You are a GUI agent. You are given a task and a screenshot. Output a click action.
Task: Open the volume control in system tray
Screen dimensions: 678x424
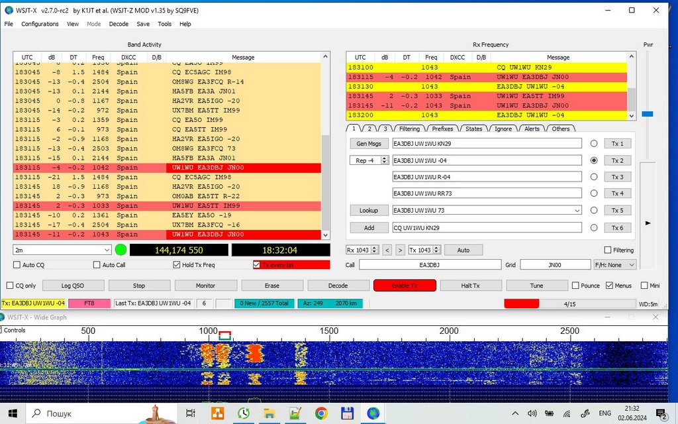pos(532,413)
